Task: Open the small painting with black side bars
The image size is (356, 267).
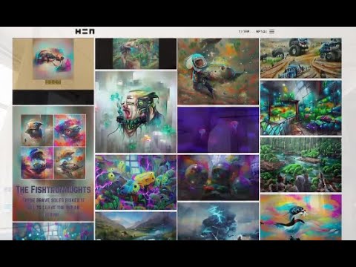Action: point(136,53)
